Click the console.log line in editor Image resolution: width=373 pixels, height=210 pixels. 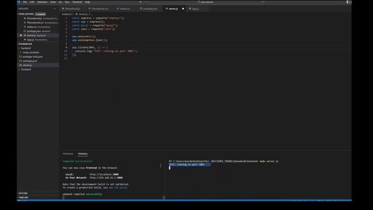[106, 51]
